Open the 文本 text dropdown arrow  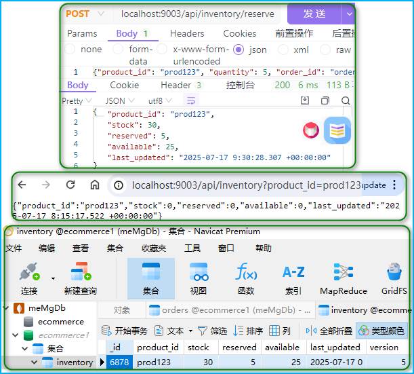[190, 331]
